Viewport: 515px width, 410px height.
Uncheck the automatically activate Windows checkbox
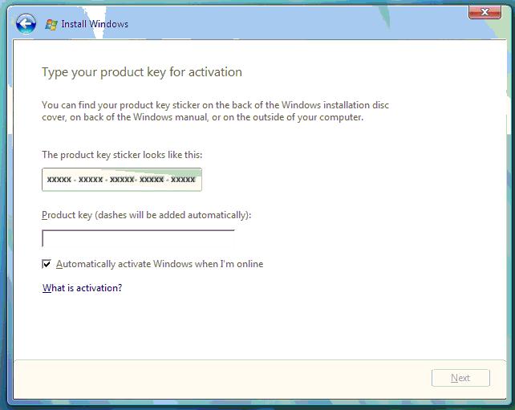pos(47,264)
